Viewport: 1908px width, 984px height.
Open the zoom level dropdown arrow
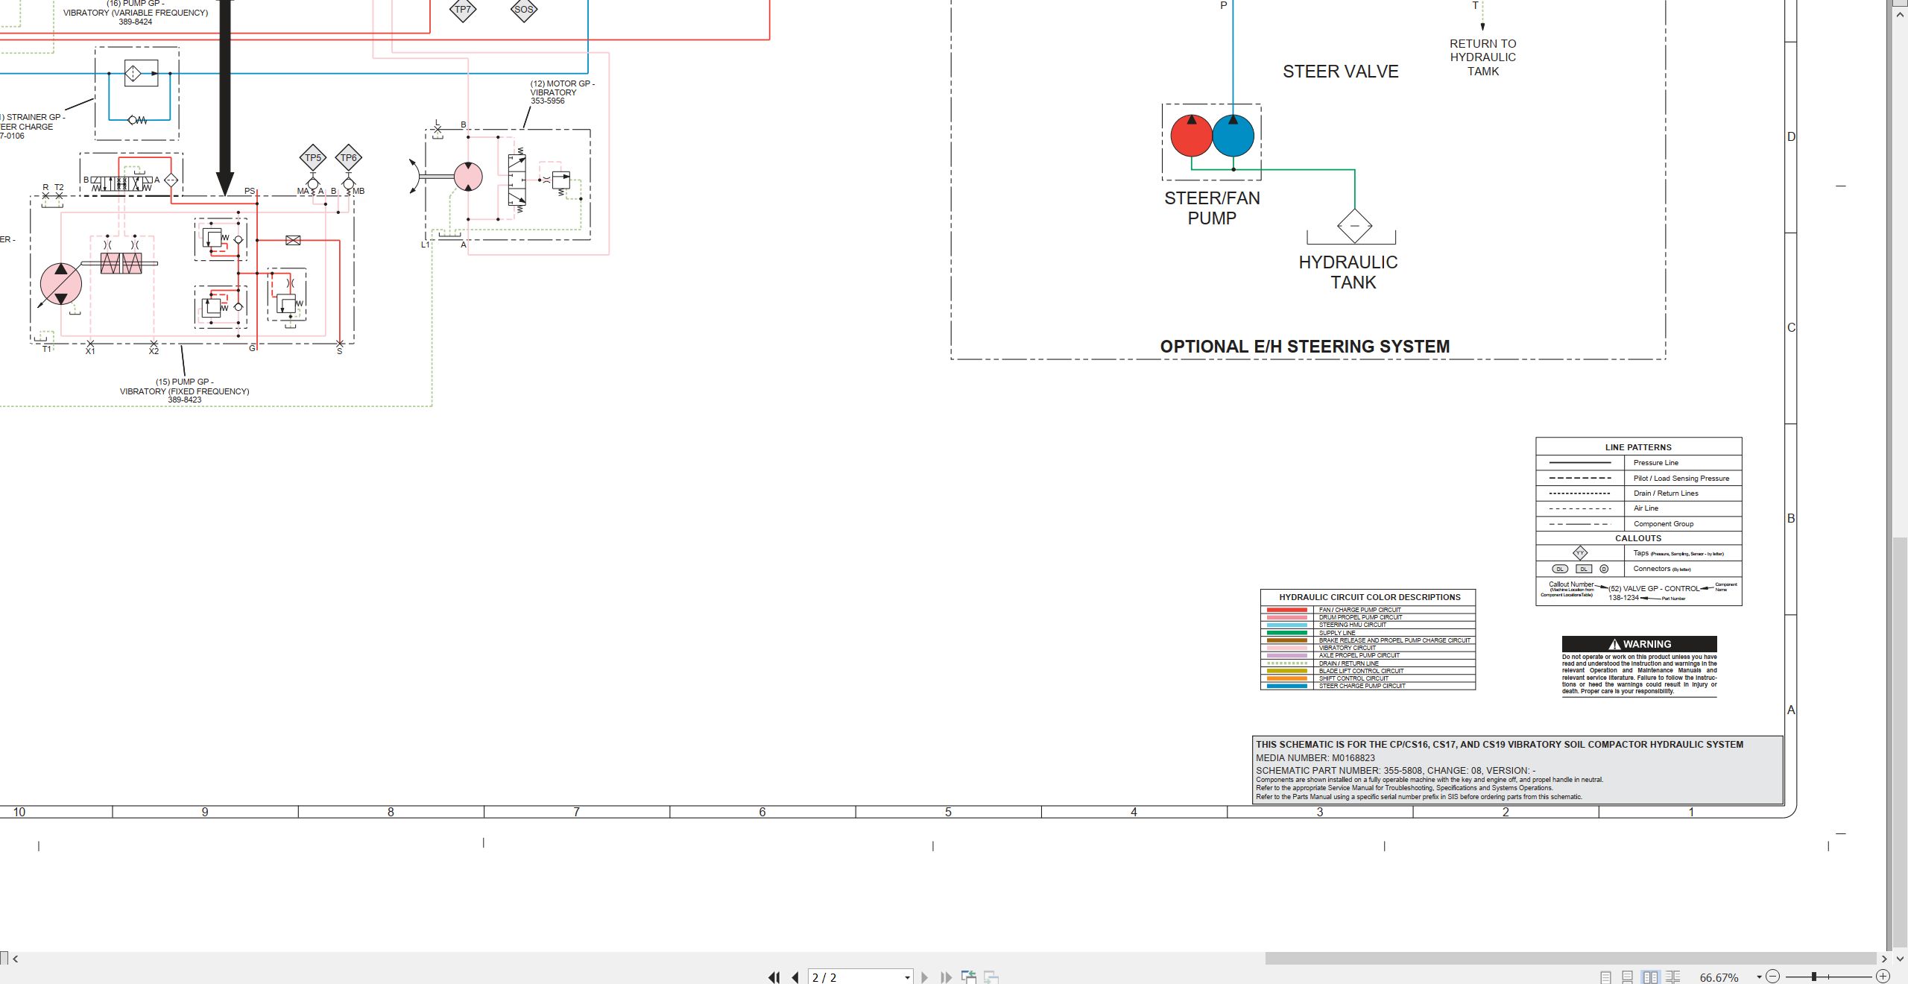click(x=1759, y=977)
